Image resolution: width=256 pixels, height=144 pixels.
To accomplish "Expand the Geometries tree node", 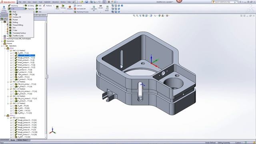I will 2,41.
